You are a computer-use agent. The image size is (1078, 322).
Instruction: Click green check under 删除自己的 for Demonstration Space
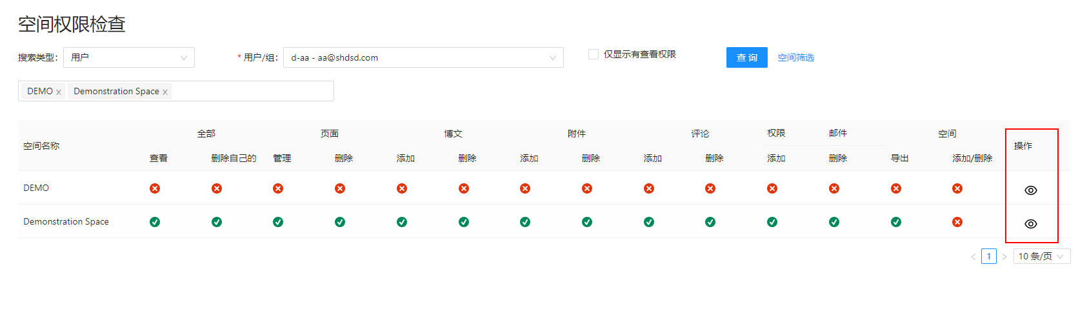217,222
